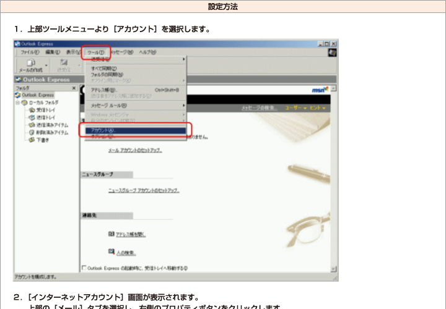Close the フォルダ pane with the X

tap(74, 88)
